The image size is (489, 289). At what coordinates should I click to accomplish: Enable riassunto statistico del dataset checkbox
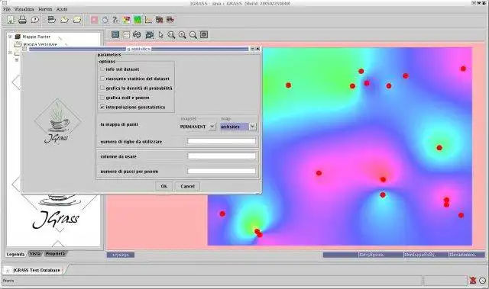(102, 79)
